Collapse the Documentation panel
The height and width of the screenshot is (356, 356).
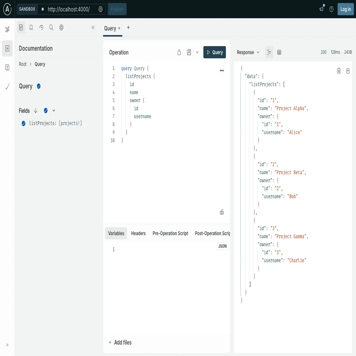pyautogui.click(x=93, y=27)
